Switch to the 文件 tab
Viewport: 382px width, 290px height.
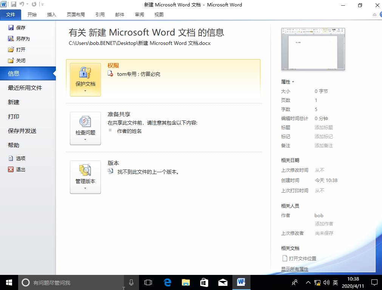[11, 15]
